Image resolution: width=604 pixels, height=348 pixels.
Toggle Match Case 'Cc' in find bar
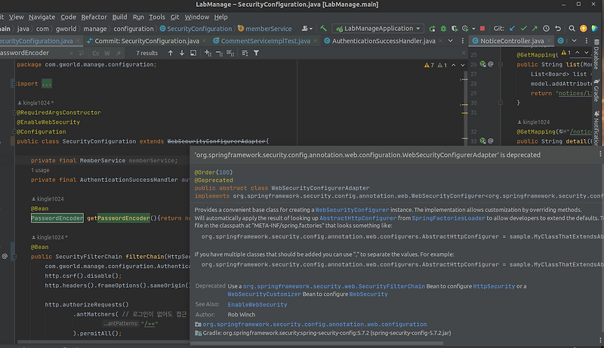point(96,54)
